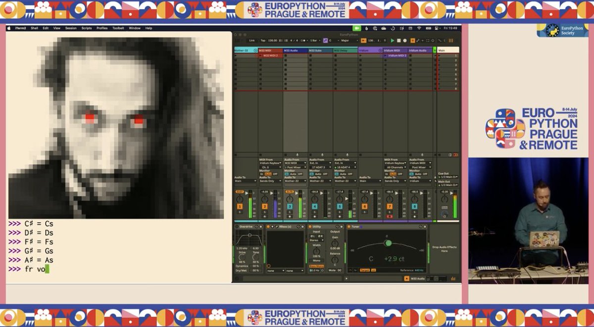594x327 pixels.
Task: Click the Link button in Ableton
Action: pos(251,41)
